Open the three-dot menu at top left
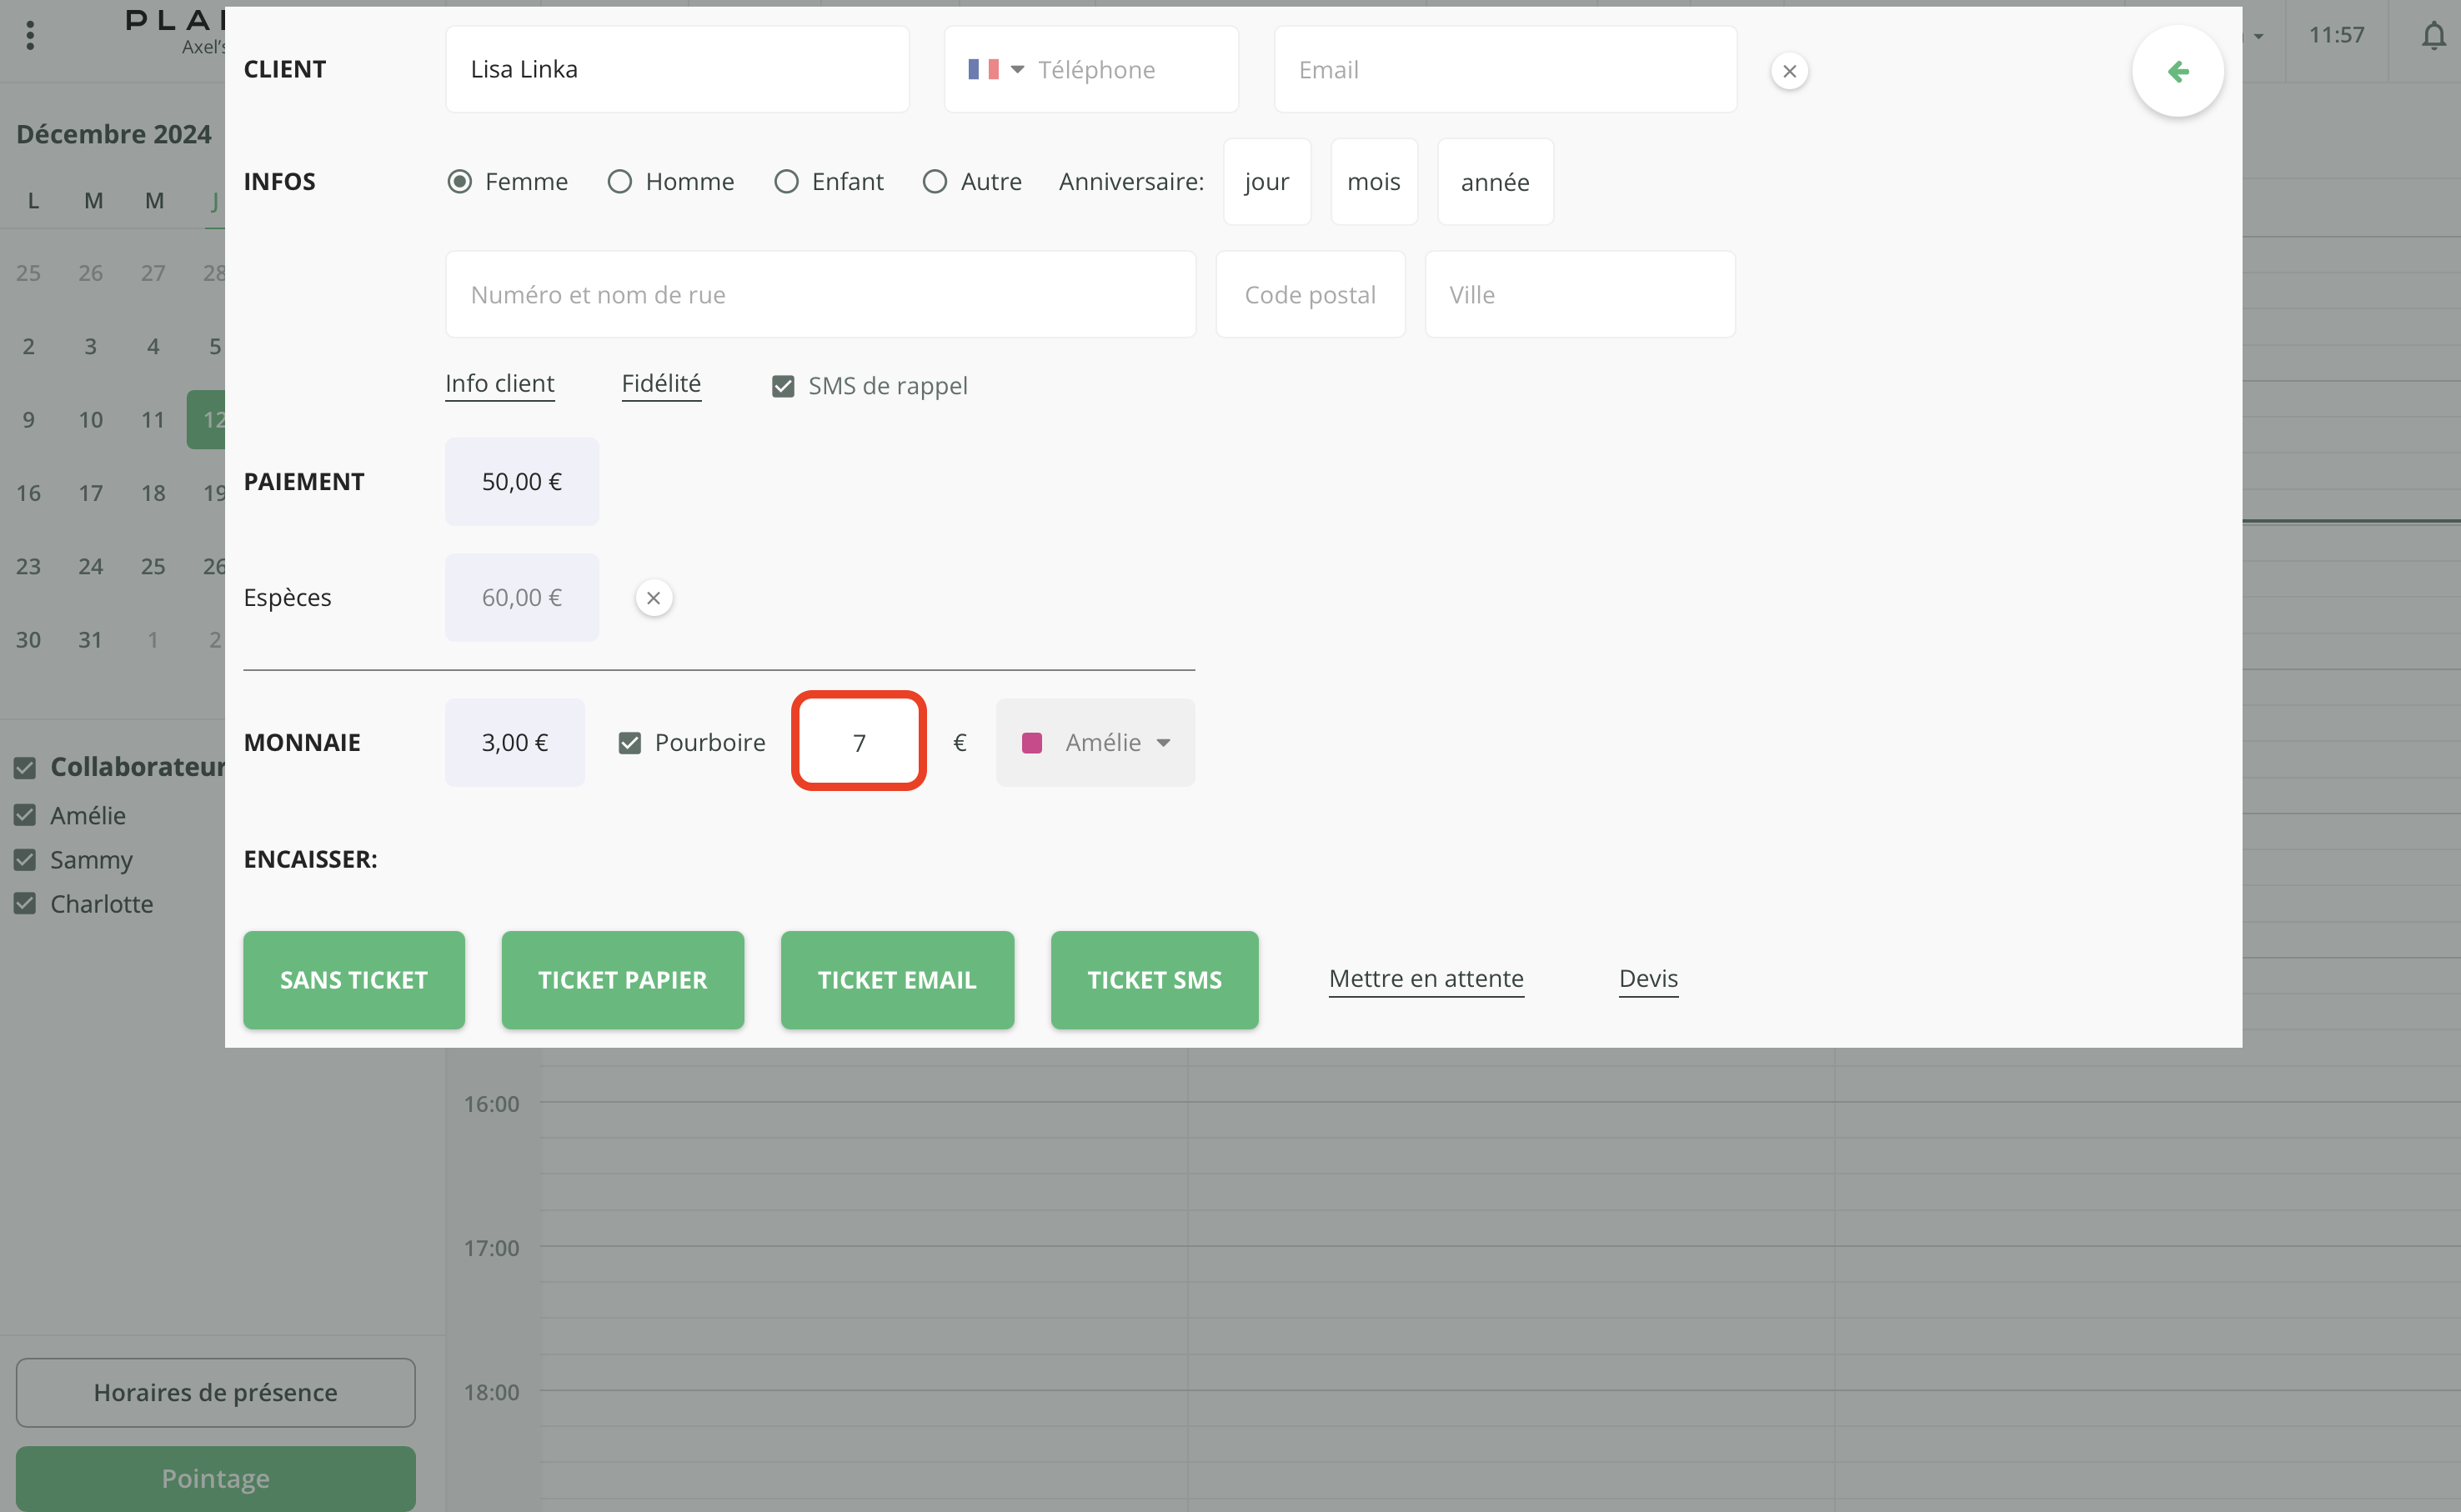The height and width of the screenshot is (1512, 2461). pyautogui.click(x=30, y=36)
